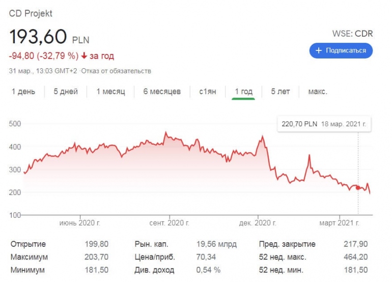
Task: Click the WSE: CDR ticker label
Action: coord(352,34)
